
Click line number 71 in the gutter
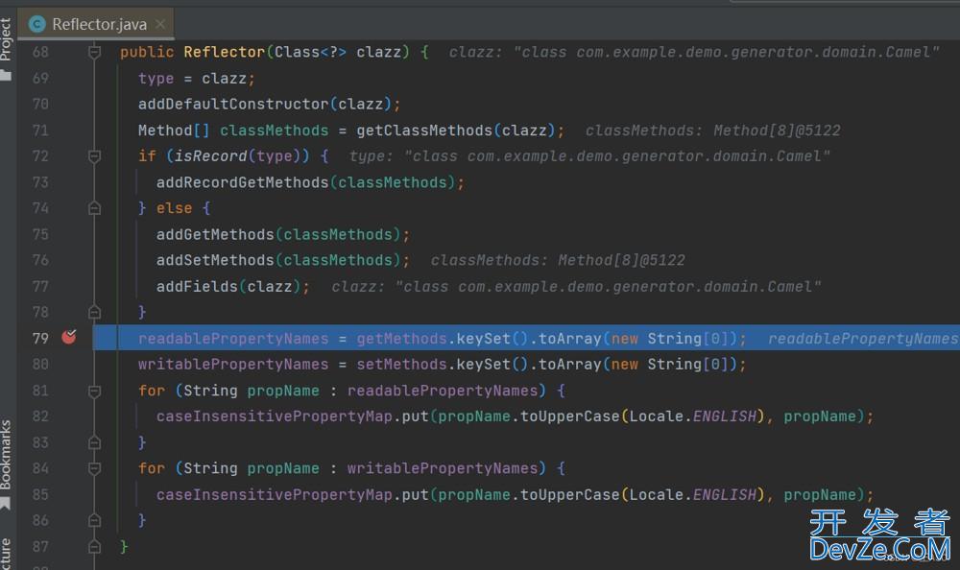(x=40, y=131)
